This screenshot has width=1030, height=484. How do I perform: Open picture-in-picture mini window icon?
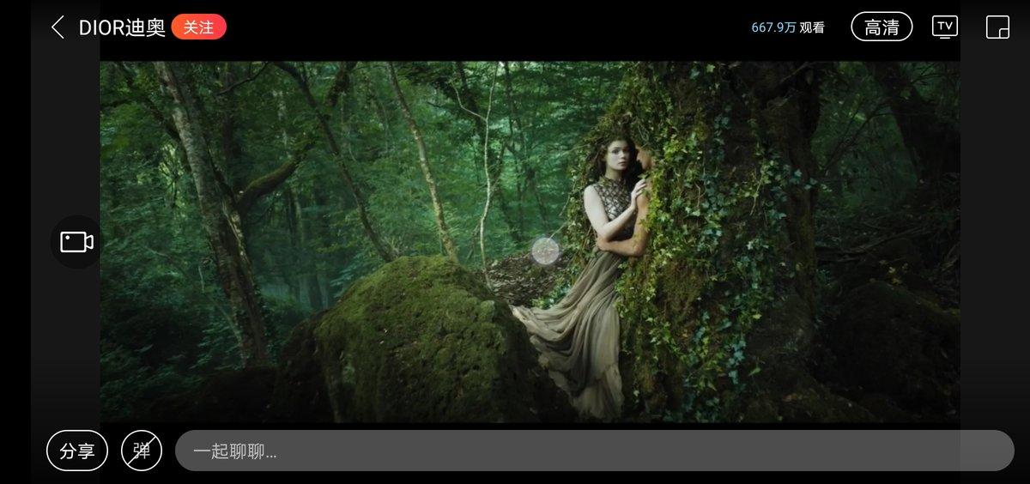tap(997, 27)
